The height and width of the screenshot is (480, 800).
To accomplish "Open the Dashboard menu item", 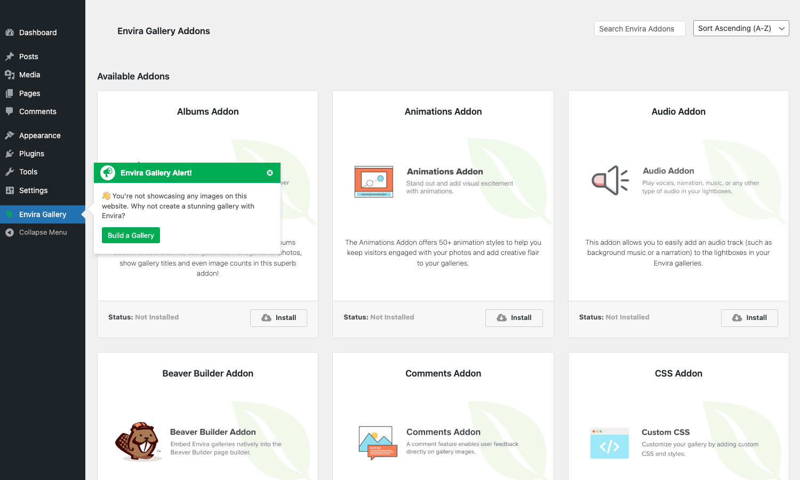I will point(43,33).
